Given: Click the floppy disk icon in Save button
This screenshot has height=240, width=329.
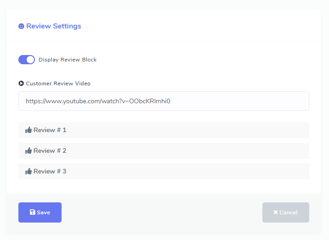Looking at the screenshot, I should pos(32,212).
